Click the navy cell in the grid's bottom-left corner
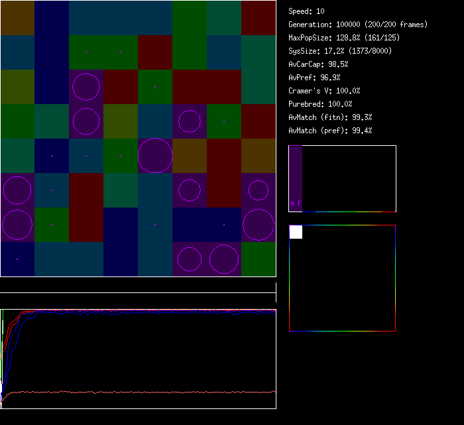The height and width of the screenshot is (425, 464). [17, 259]
